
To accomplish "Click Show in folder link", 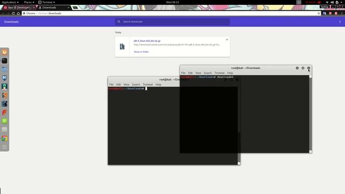I will (x=141, y=52).
